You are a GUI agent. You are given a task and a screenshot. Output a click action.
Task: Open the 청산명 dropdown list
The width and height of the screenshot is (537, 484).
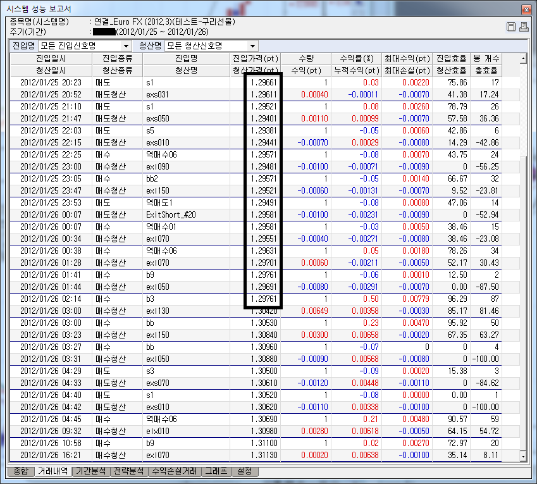(253, 46)
